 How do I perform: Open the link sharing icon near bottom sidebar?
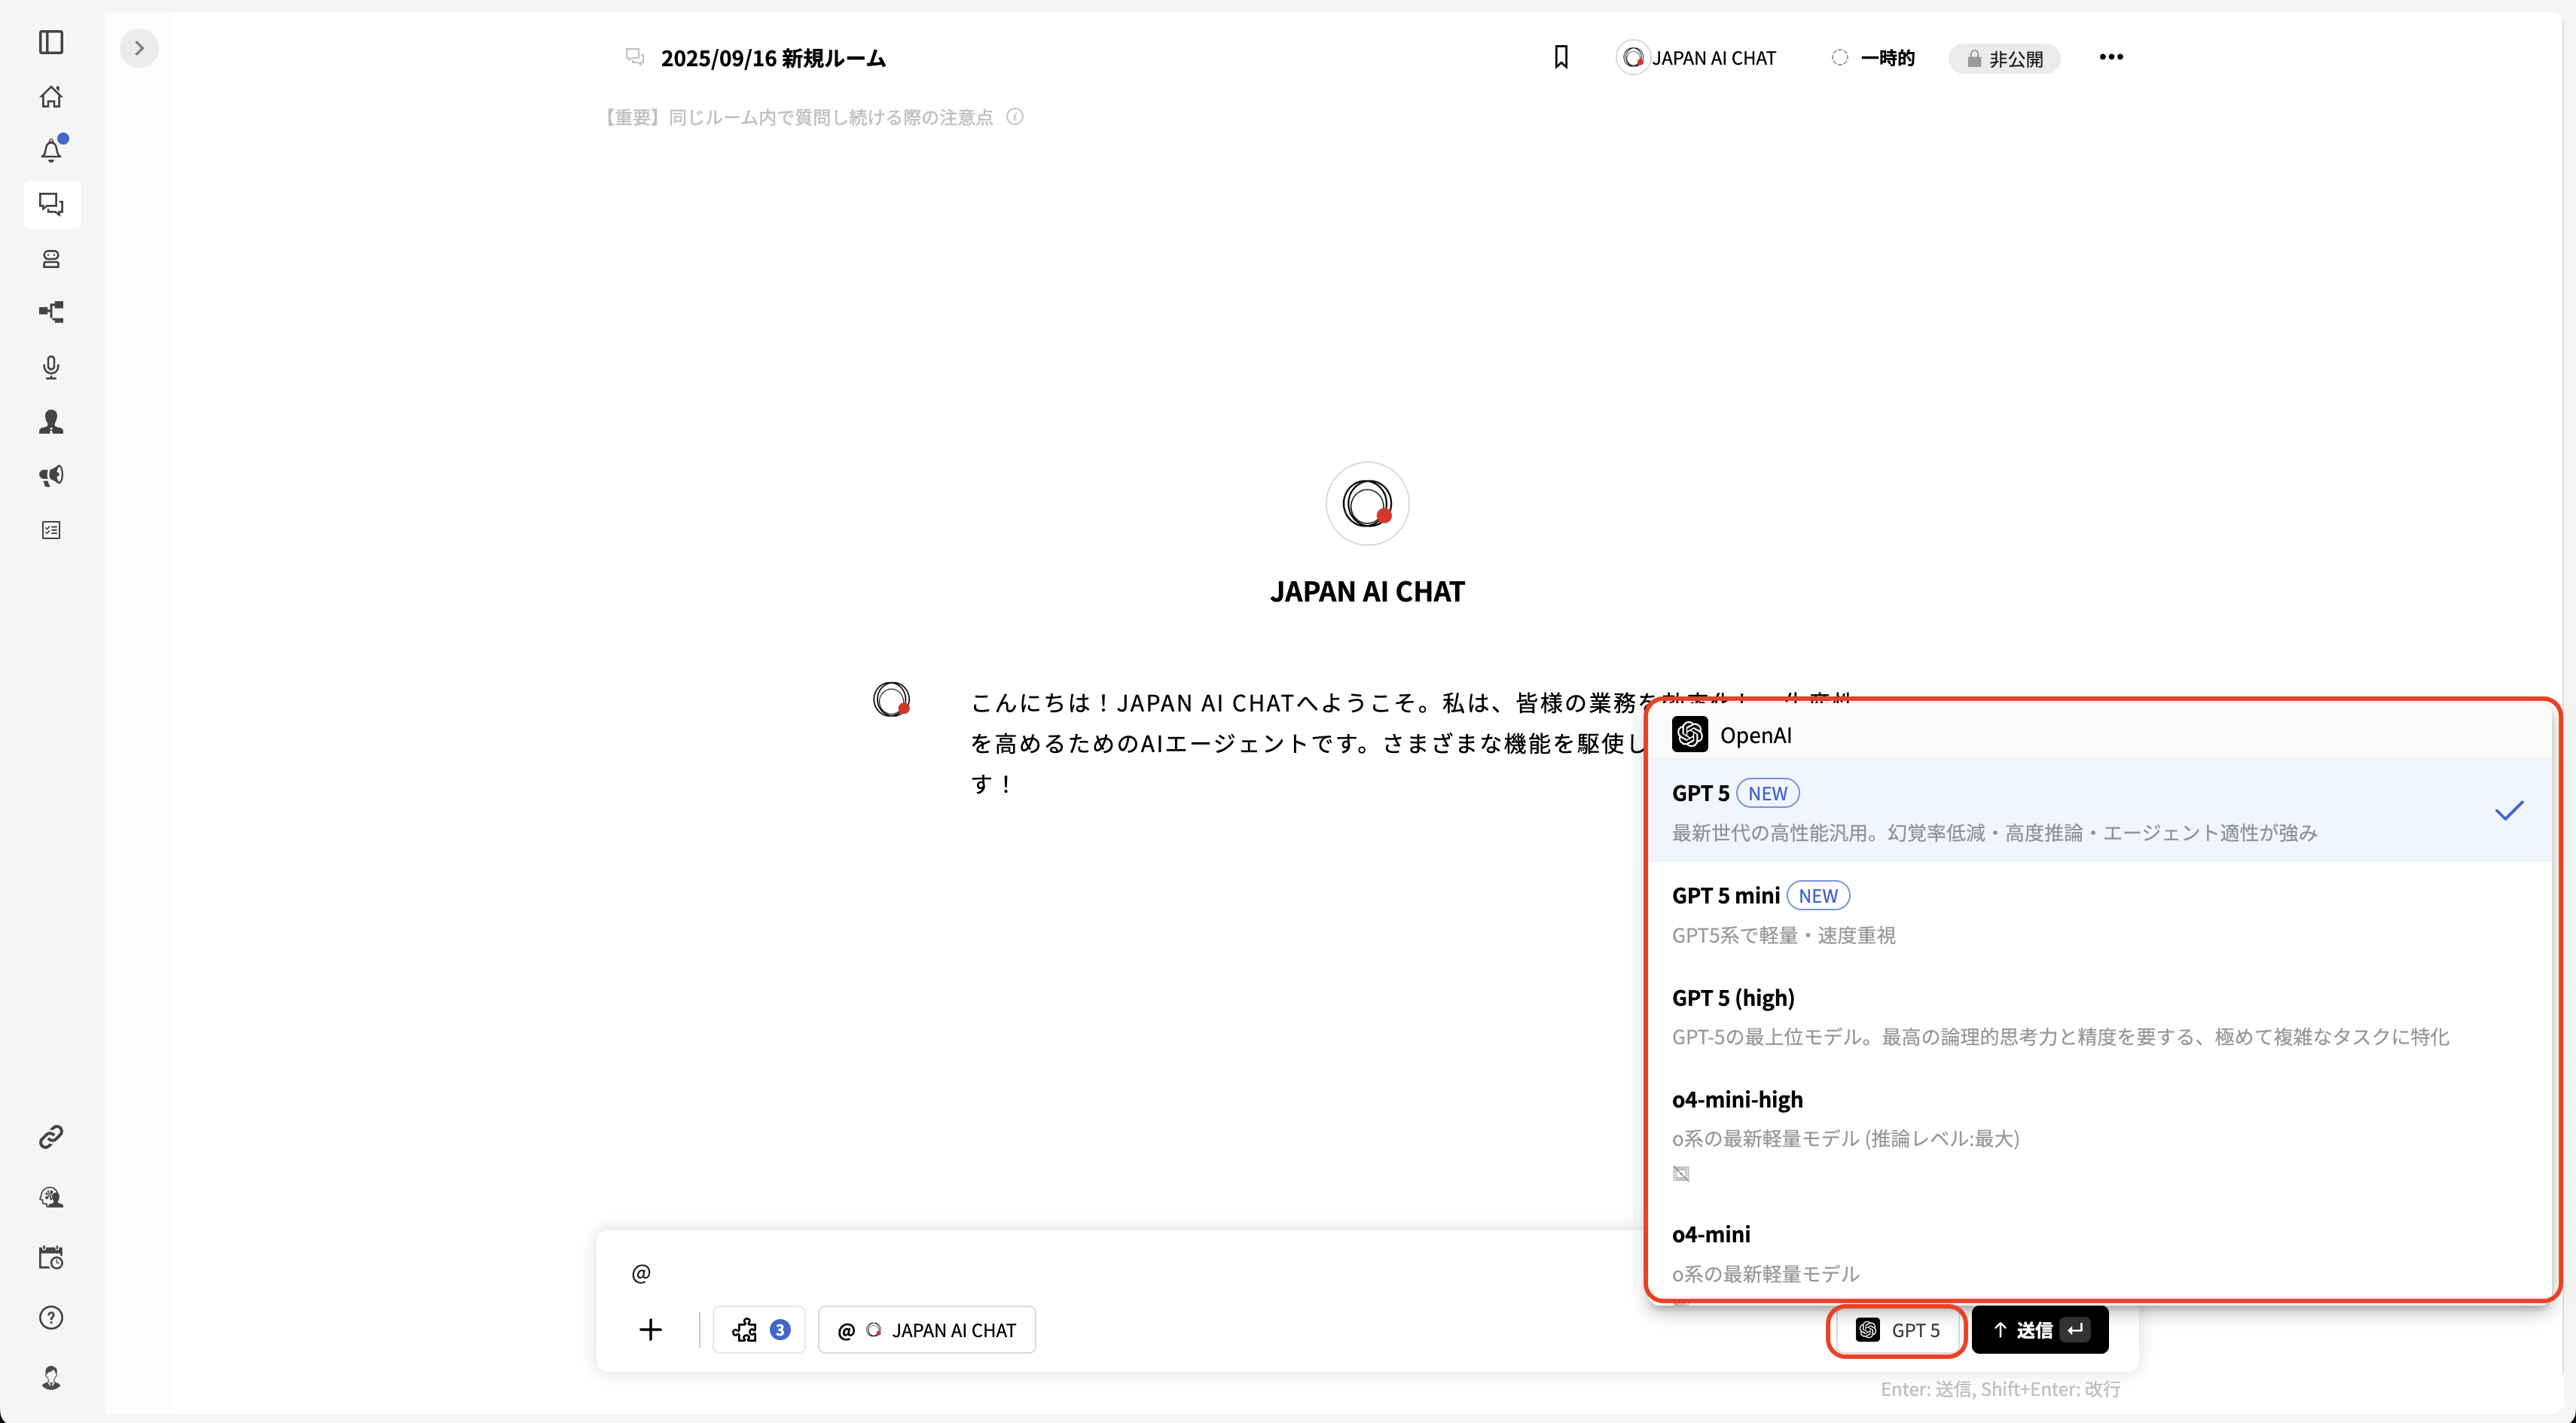click(50, 1136)
